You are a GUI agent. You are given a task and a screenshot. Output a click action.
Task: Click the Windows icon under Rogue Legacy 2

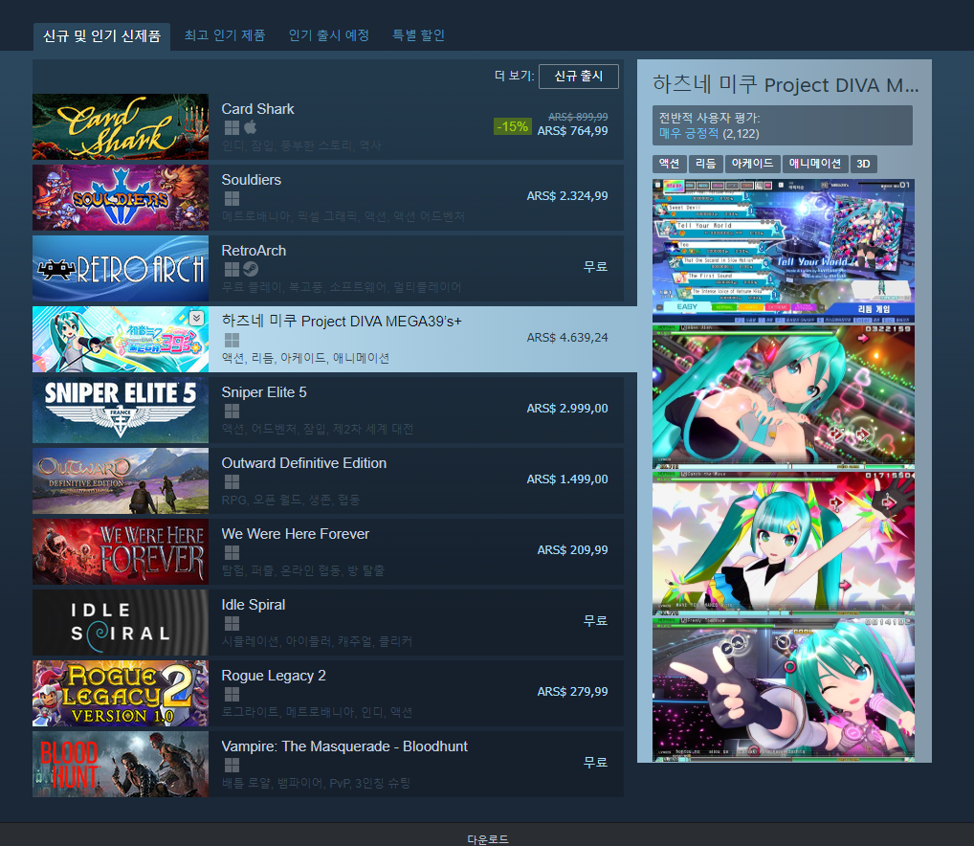pos(232,694)
